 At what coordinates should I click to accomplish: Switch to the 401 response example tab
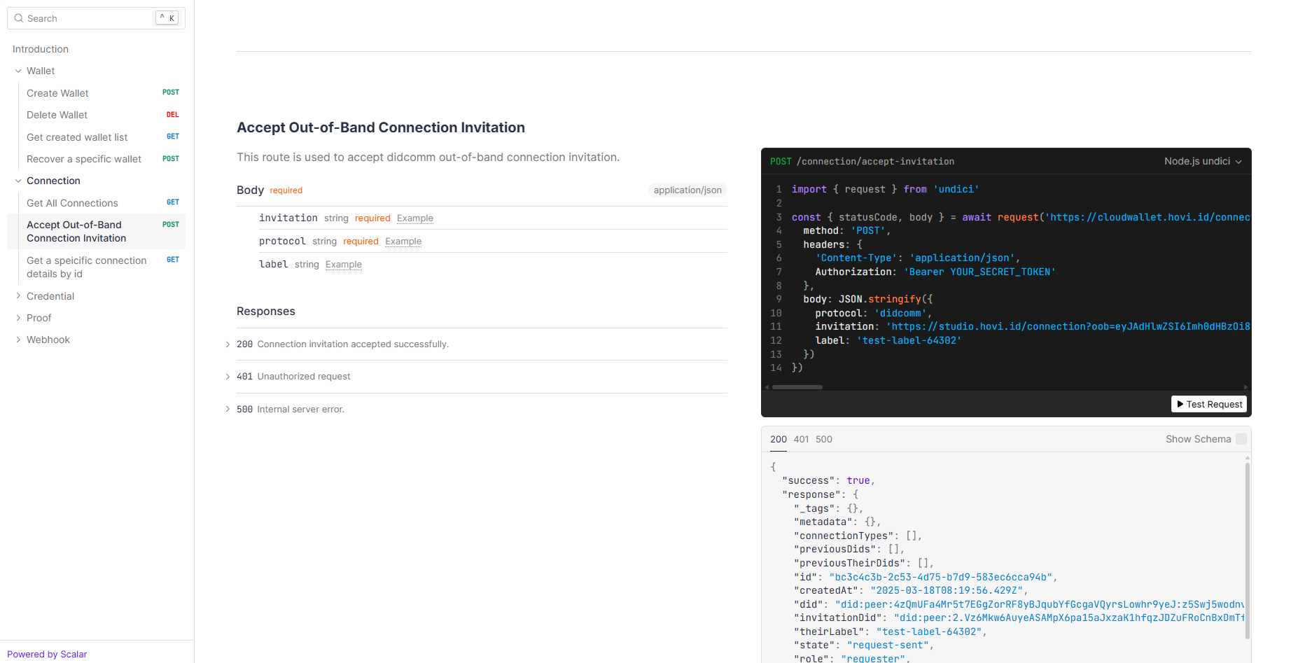point(801,439)
